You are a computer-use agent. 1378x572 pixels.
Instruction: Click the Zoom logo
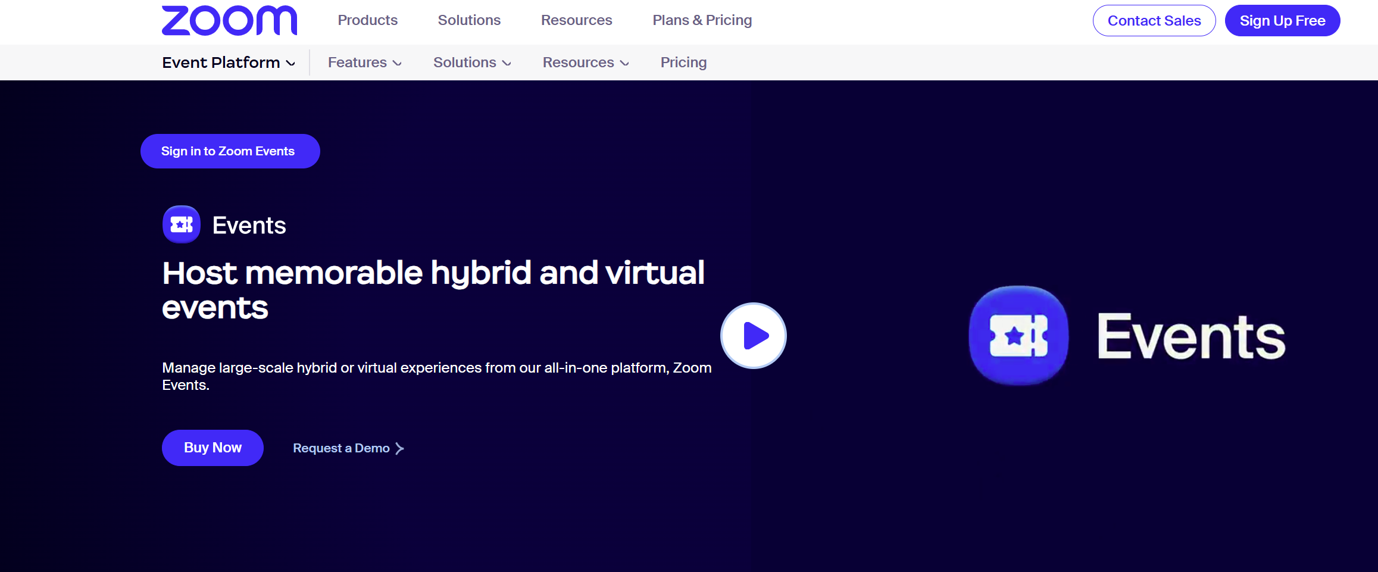coord(229,21)
